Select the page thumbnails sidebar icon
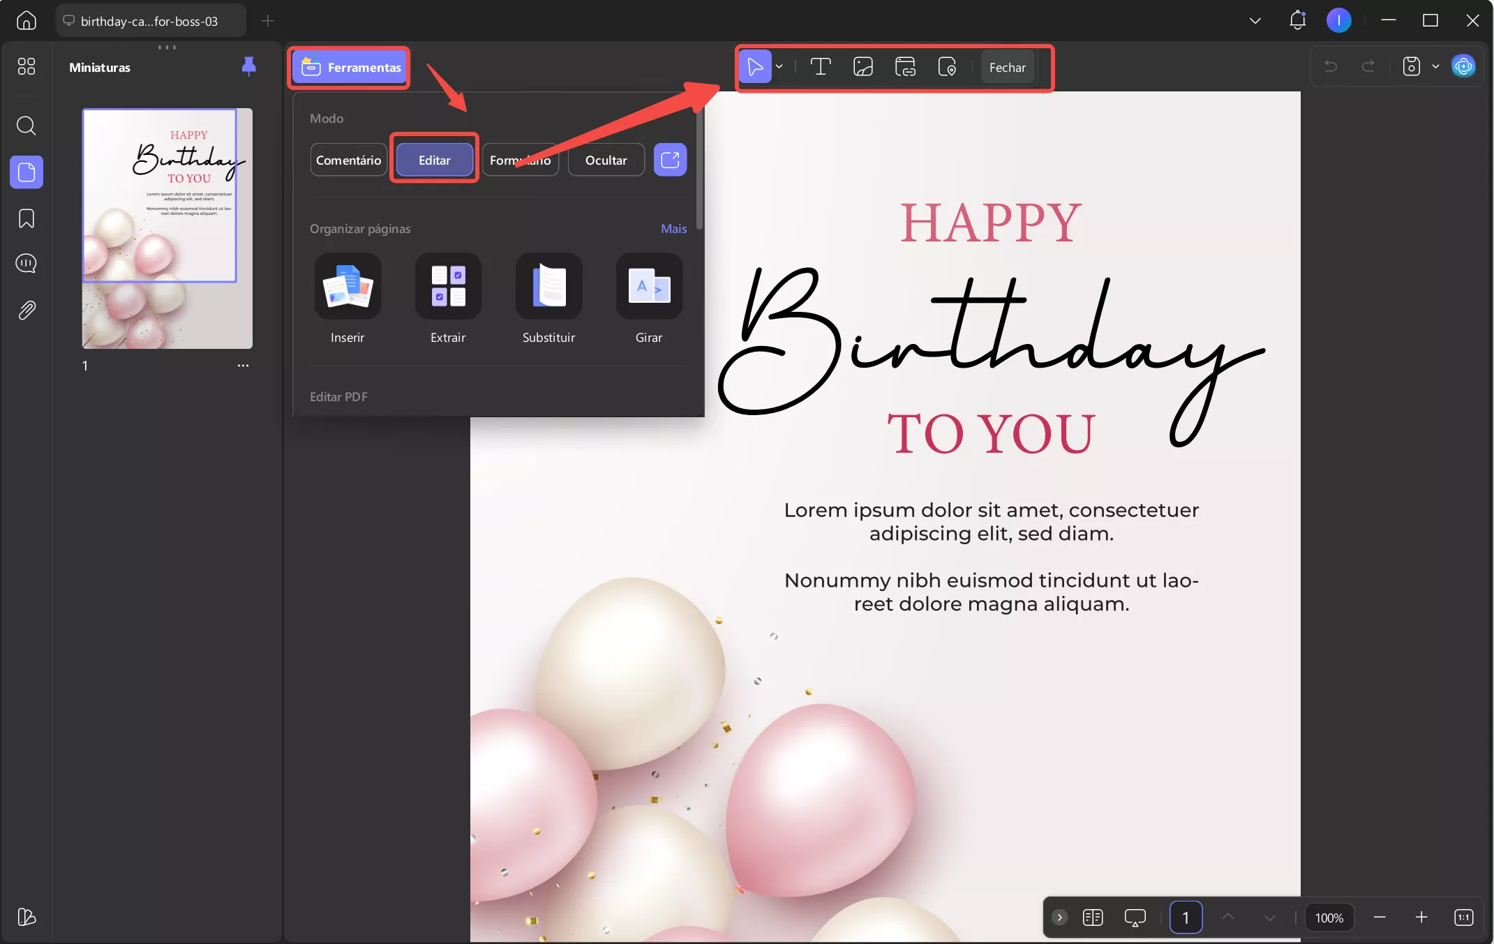Image resolution: width=1494 pixels, height=944 pixels. point(27,172)
